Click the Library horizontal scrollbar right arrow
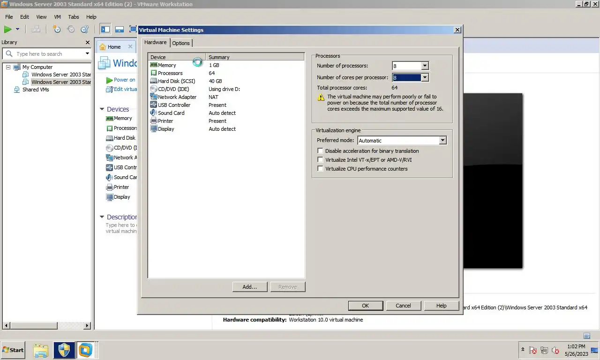The width and height of the screenshot is (600, 360). coord(87,325)
